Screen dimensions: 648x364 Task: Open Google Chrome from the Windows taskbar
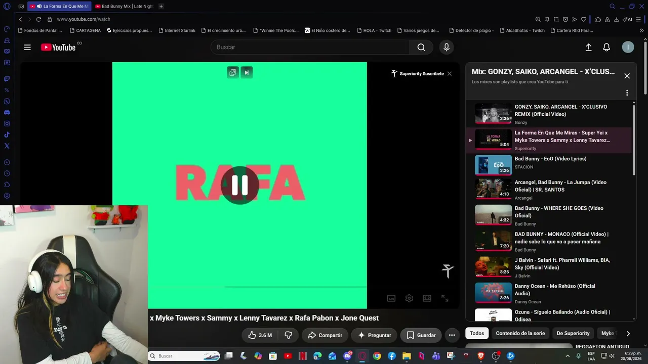[377, 356]
